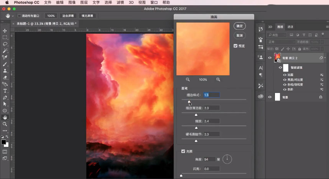
Task: Switch to the 3D panel tab
Action: point(270,27)
